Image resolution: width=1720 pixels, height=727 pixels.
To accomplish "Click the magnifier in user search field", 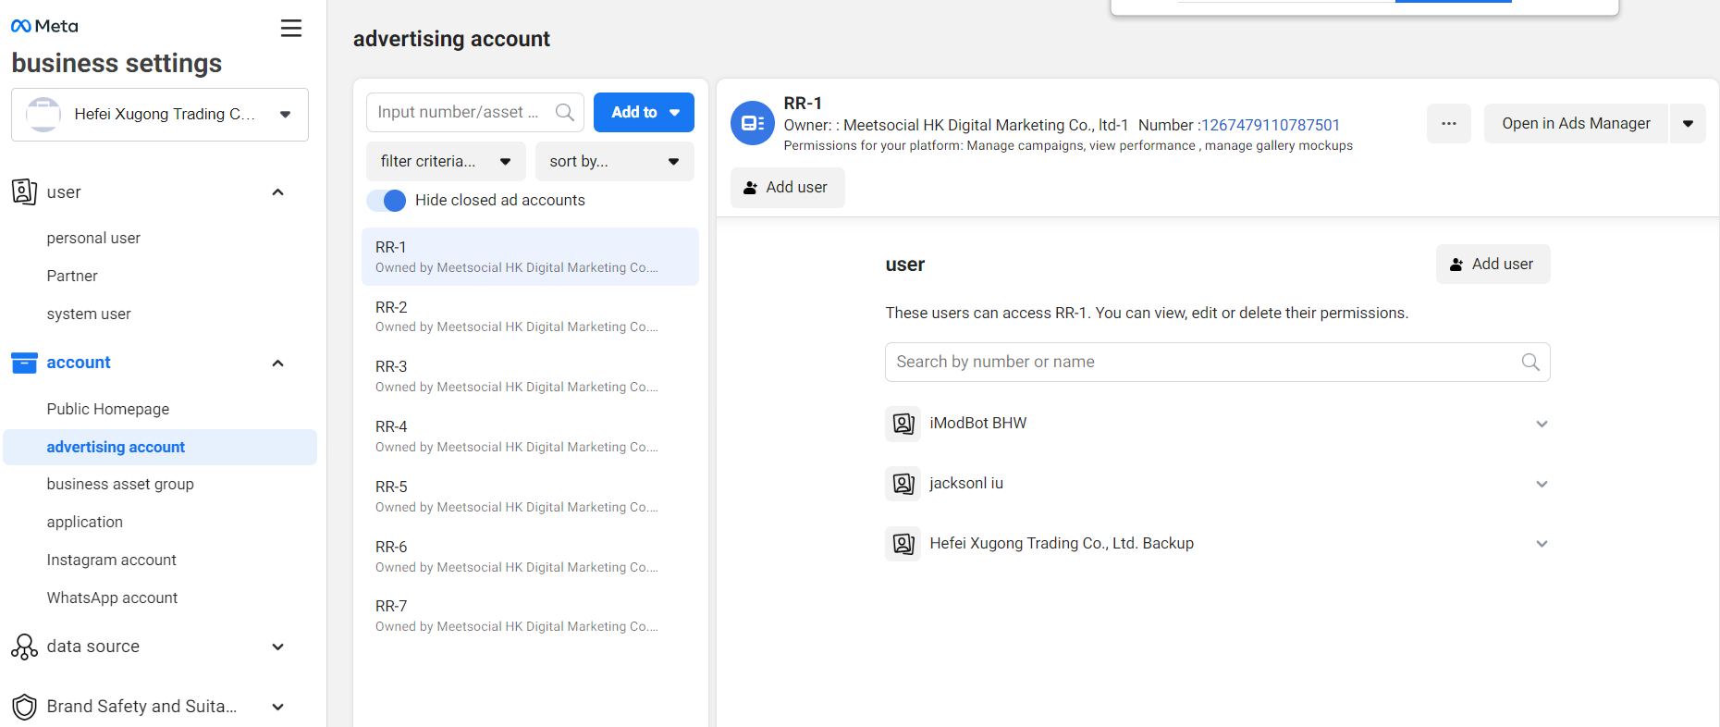I will (1530, 362).
